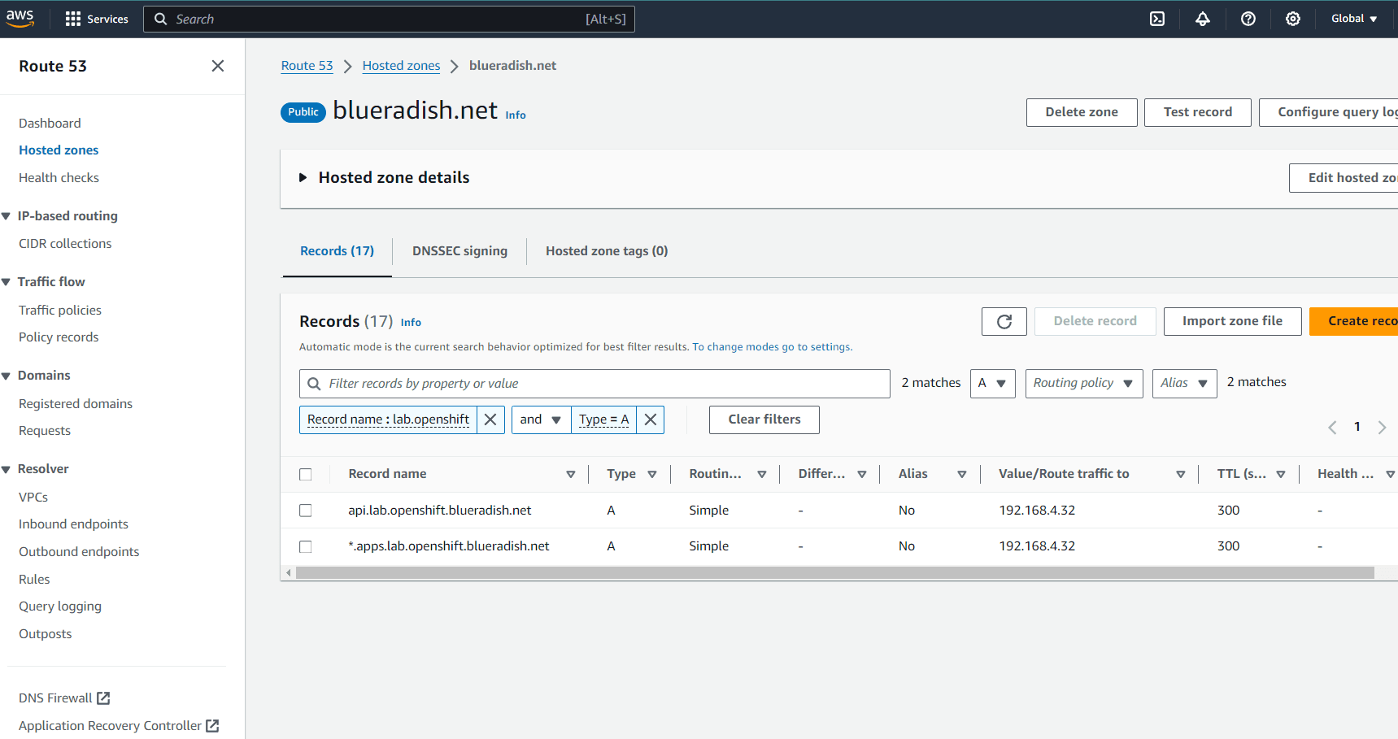Image resolution: width=1398 pixels, height=739 pixels.
Task: Remove the Record name lab.openshift filter
Action: (x=490, y=419)
